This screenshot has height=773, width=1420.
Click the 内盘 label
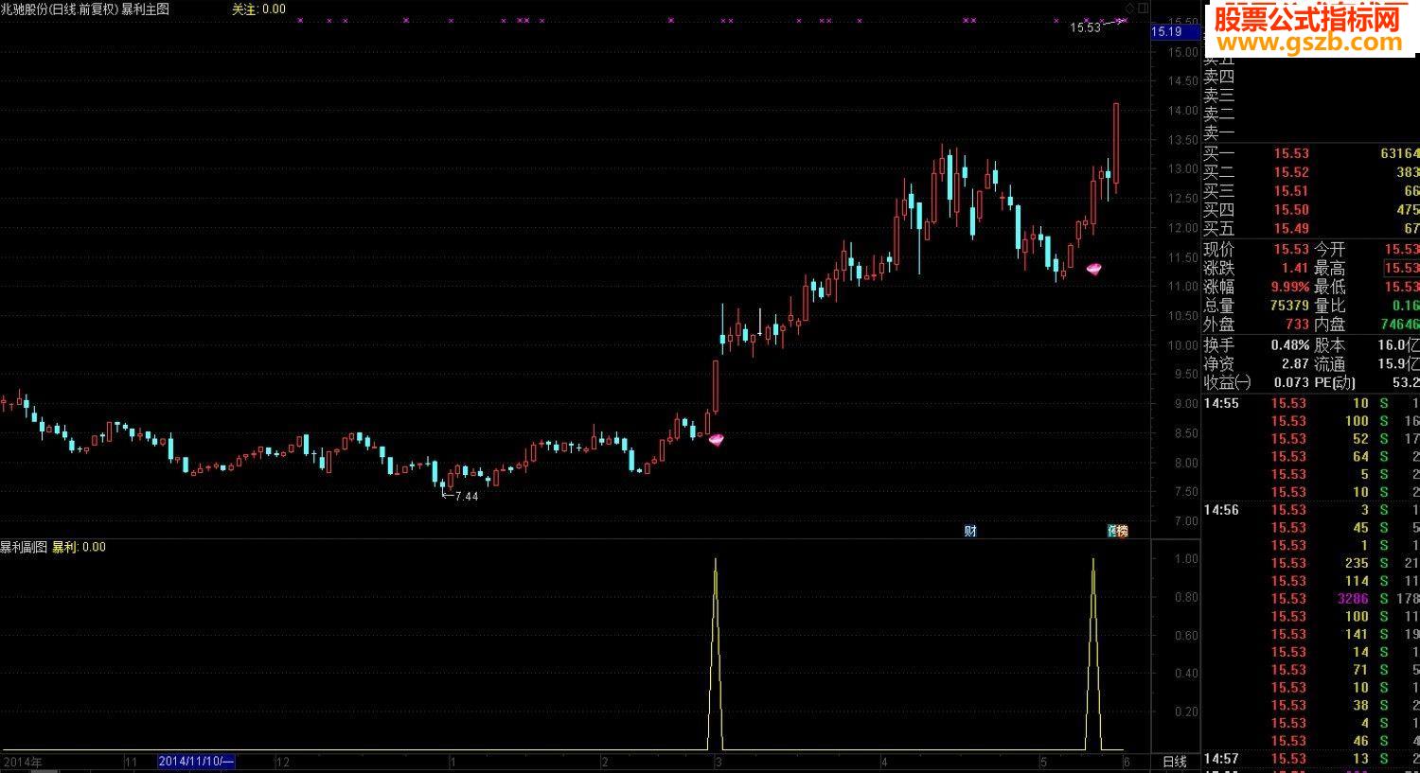point(1329,325)
